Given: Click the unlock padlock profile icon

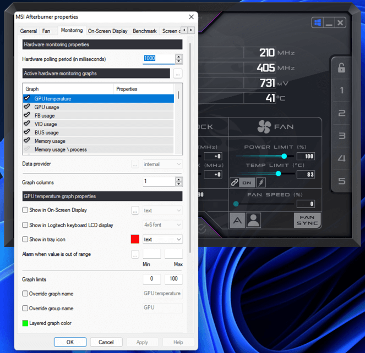Looking at the screenshot, I should [x=341, y=68].
